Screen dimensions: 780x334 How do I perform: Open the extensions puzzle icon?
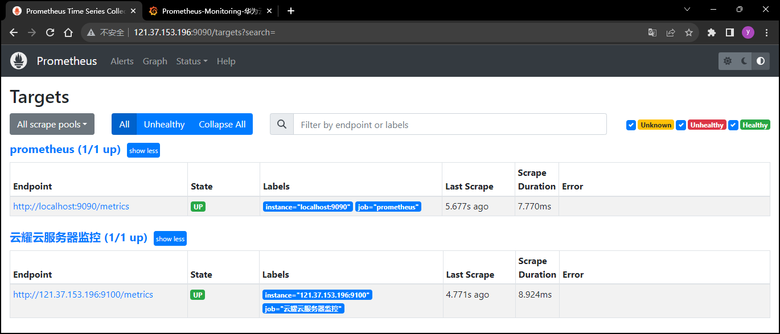712,32
